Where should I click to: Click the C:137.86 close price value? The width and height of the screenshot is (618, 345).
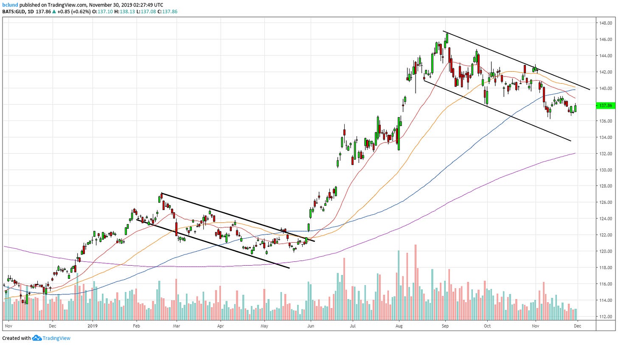168,12
